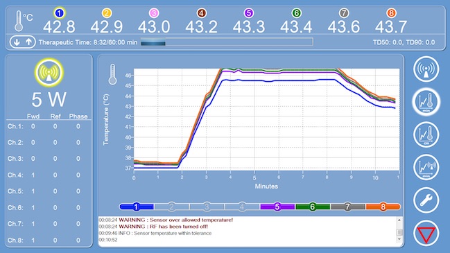Select sensor 6 green badge in header
Image resolution: width=450 pixels, height=253 pixels.
pos(297,13)
